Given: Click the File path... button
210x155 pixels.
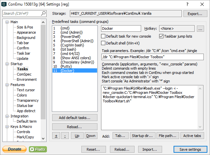Looking at the screenshot, I should [168, 136].
